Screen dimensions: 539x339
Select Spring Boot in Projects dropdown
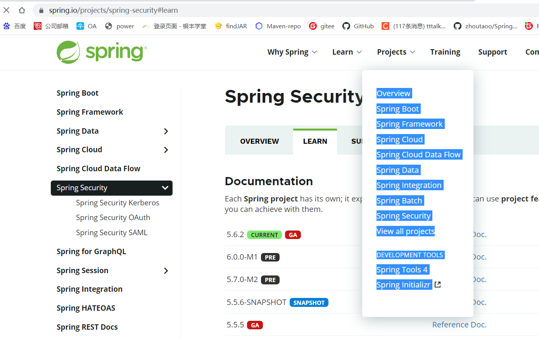(x=398, y=109)
